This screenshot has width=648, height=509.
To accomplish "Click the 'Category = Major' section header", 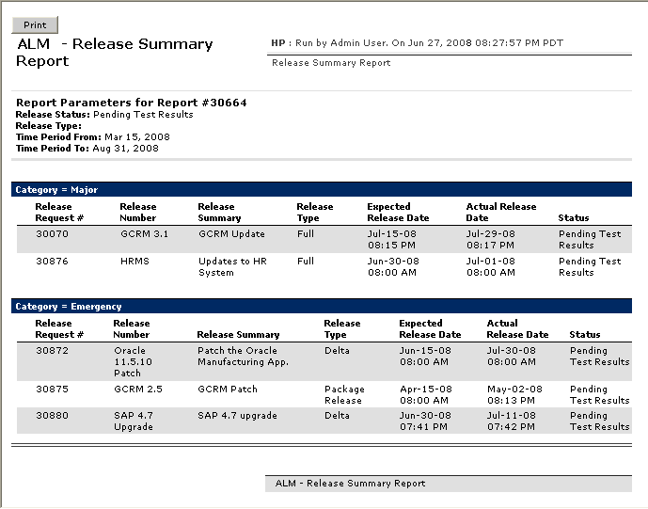I will click(322, 189).
